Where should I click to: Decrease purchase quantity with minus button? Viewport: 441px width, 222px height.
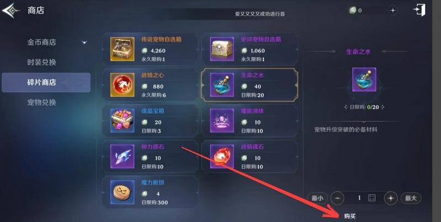(x=337, y=198)
